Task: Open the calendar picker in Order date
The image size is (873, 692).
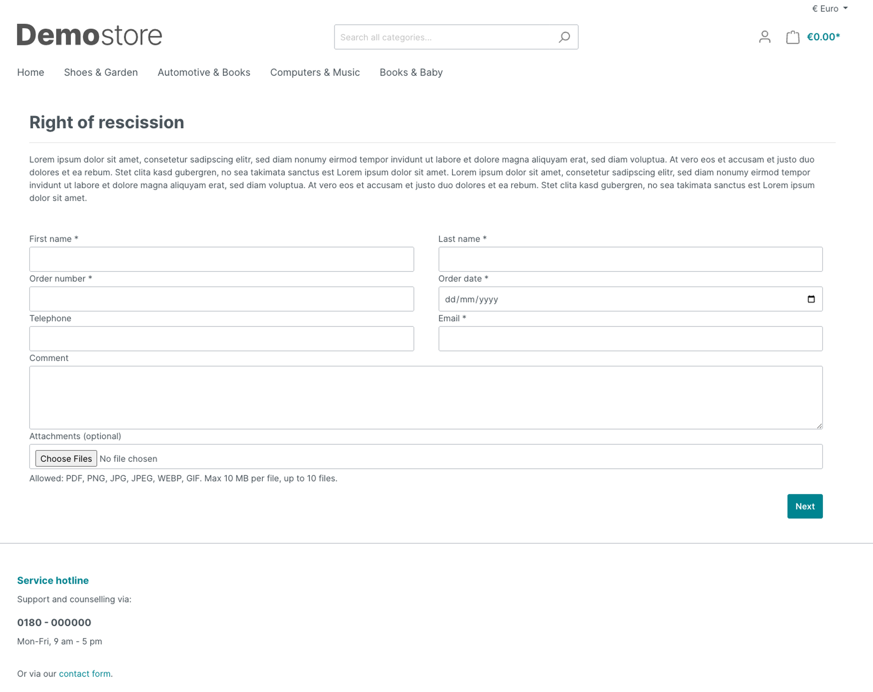Action: click(x=811, y=299)
